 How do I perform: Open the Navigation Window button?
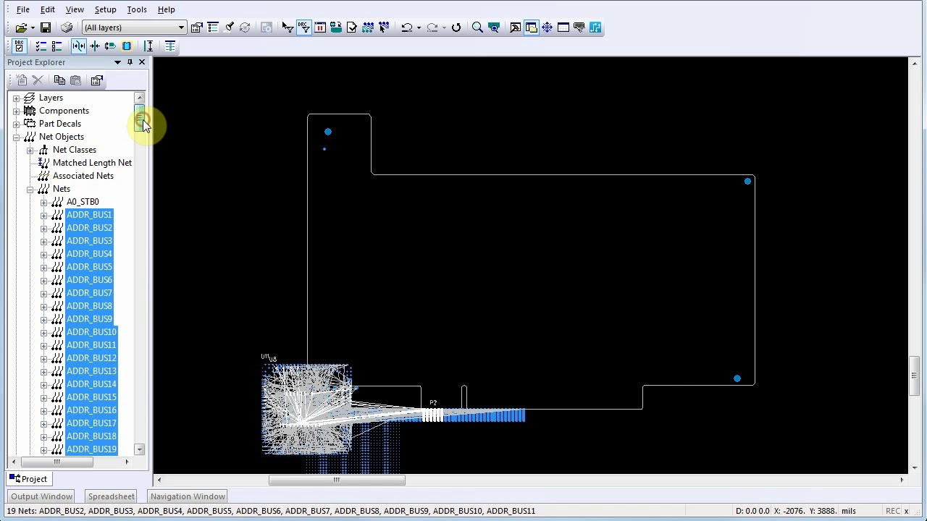[x=188, y=496]
